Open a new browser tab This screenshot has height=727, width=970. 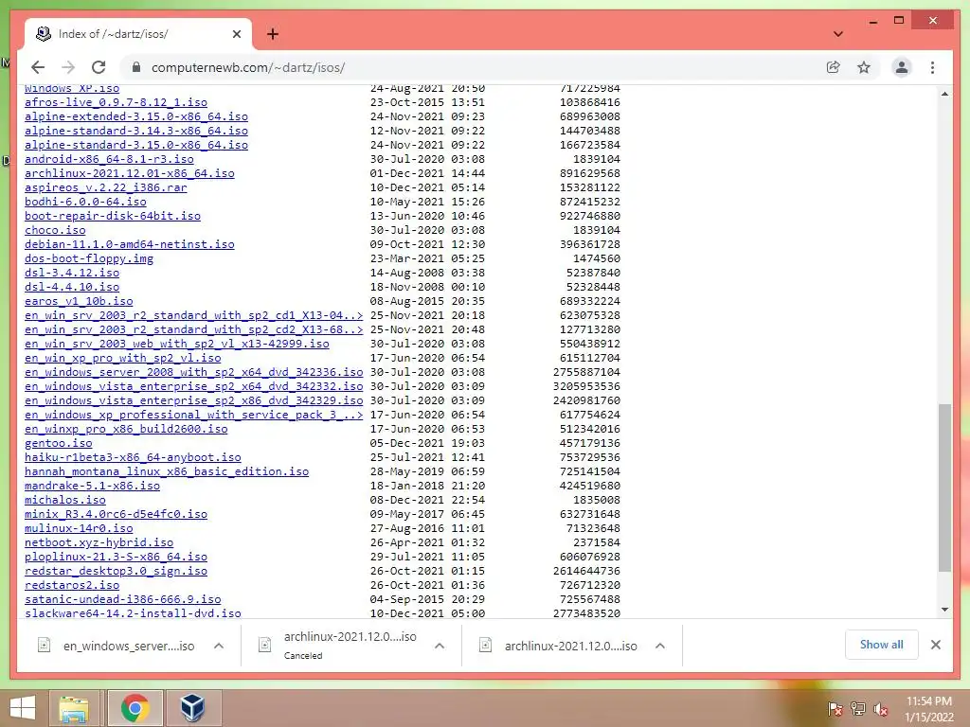click(272, 34)
